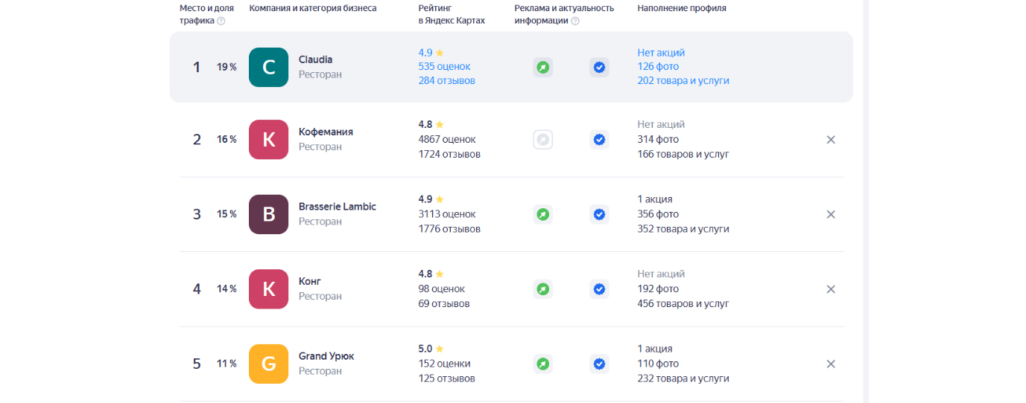This screenshot has width=1026, height=403.
Task: Open the '284 отзывов' link for Claudia
Action: point(446,80)
